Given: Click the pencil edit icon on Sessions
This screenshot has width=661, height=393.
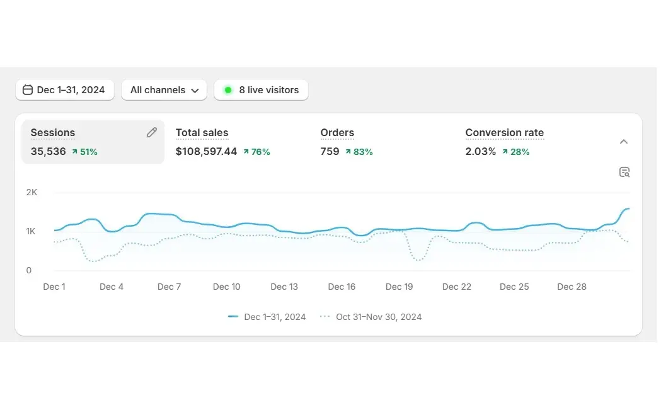Looking at the screenshot, I should point(151,132).
